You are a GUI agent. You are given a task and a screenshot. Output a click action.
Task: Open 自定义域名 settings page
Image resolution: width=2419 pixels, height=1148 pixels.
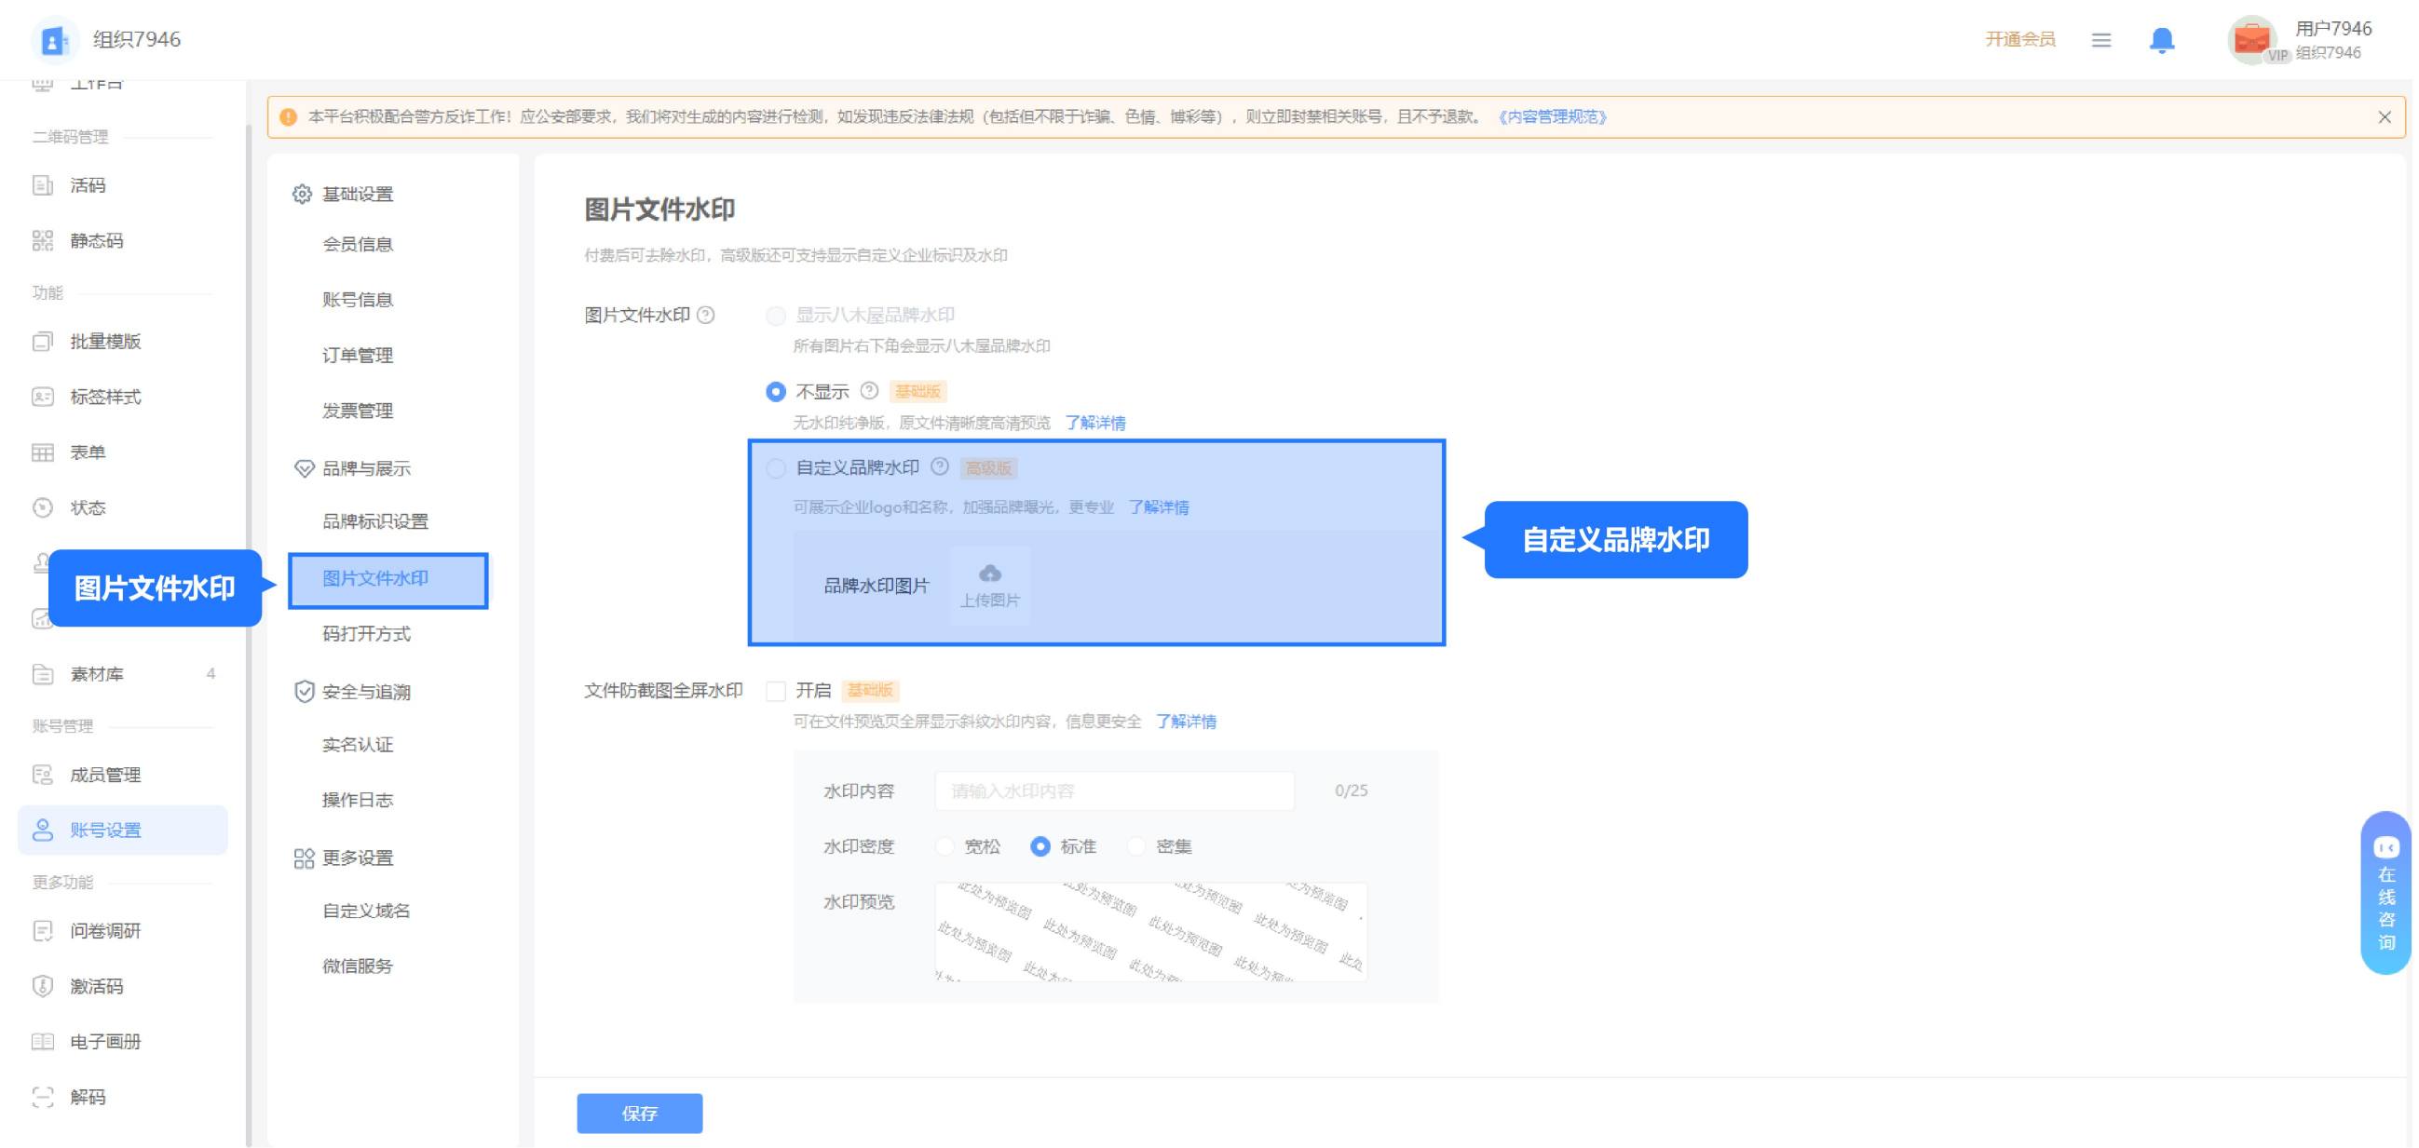click(x=367, y=911)
